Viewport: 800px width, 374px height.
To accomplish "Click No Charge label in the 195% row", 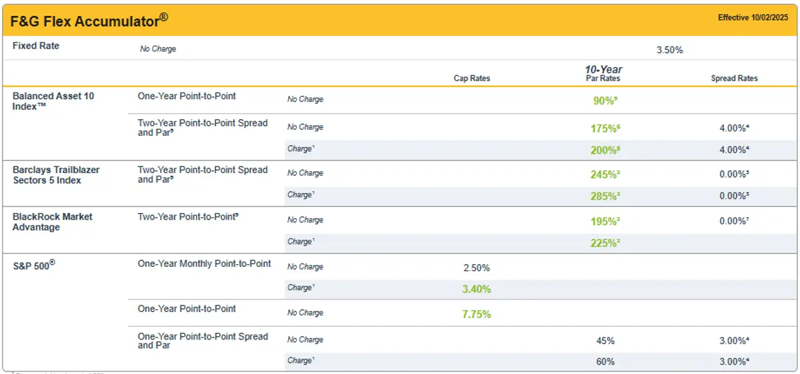I will (x=305, y=220).
